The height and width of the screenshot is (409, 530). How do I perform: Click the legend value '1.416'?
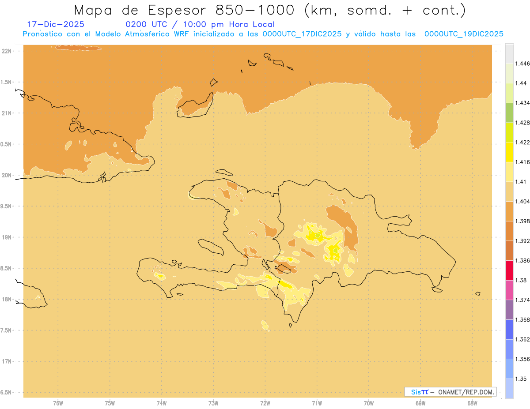pos(523,162)
